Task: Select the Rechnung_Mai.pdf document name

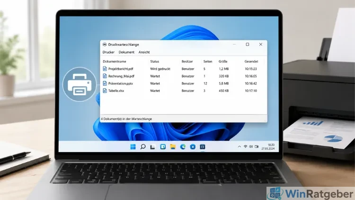Action: (121, 76)
